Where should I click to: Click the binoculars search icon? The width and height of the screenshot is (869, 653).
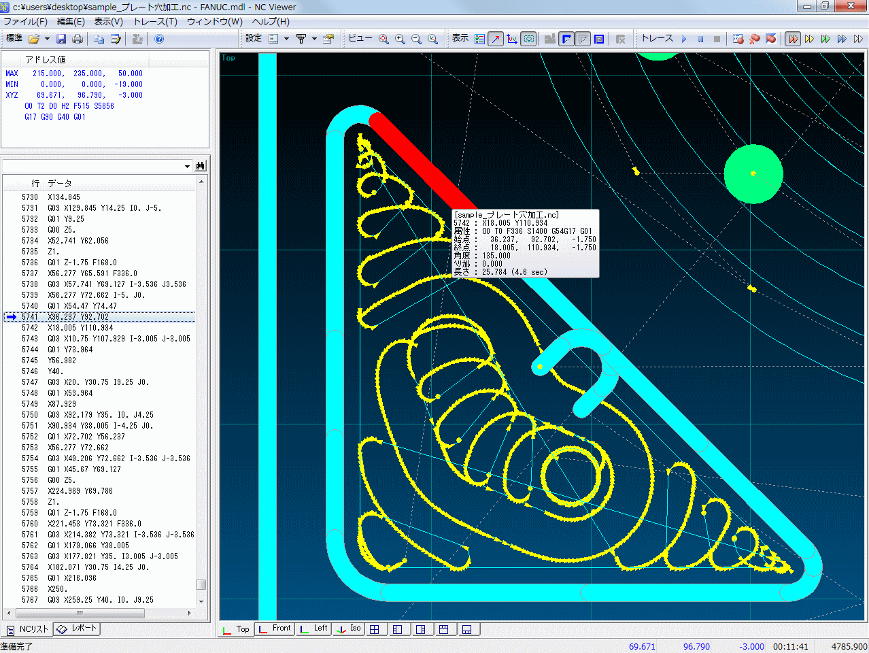200,166
